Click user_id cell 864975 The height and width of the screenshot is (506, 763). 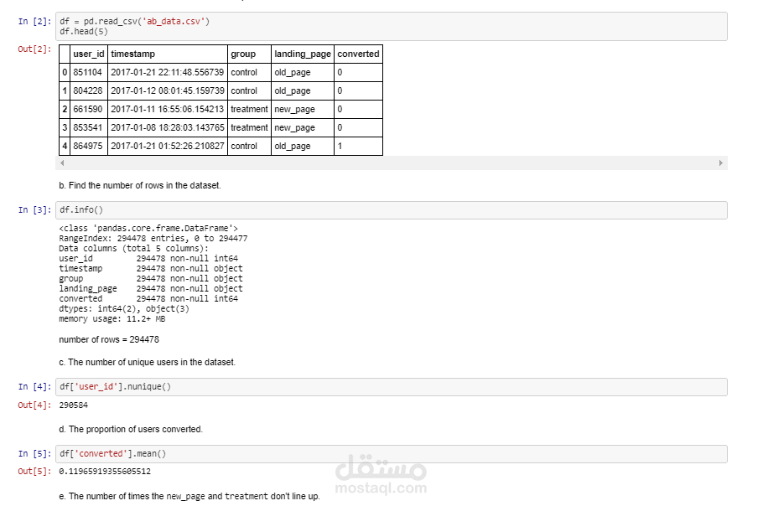pos(89,147)
